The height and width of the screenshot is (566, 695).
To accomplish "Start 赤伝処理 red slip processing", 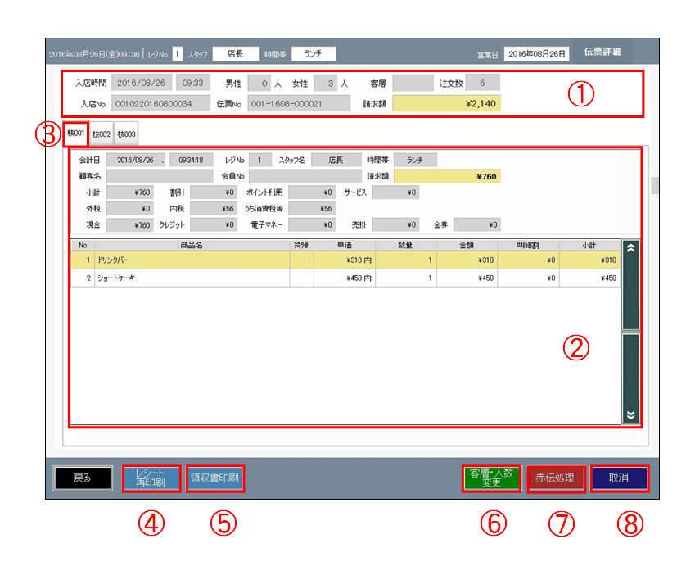I will [x=556, y=478].
